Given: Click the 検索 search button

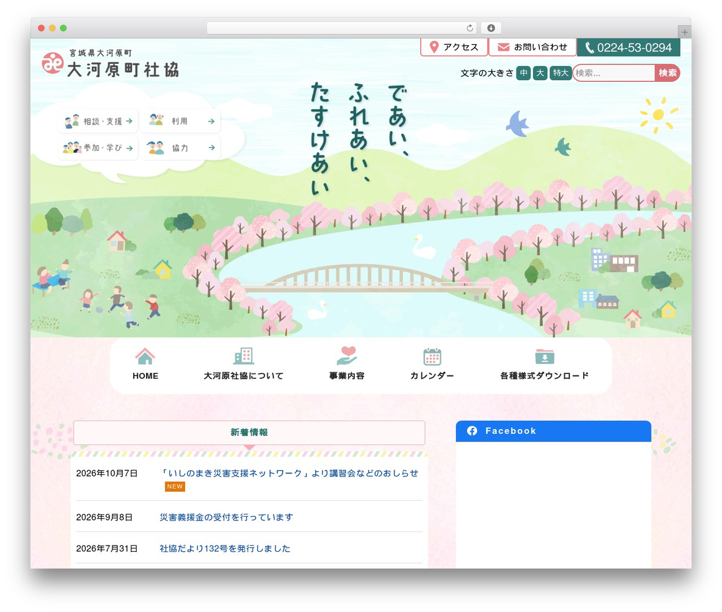Looking at the screenshot, I should click(x=667, y=73).
